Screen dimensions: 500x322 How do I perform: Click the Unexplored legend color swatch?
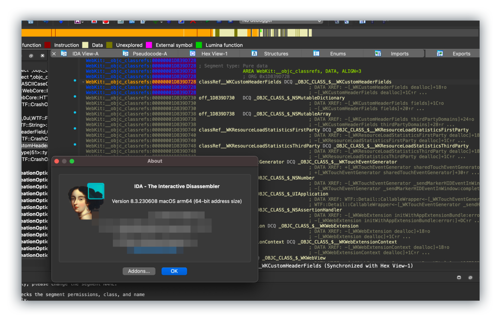tap(109, 45)
